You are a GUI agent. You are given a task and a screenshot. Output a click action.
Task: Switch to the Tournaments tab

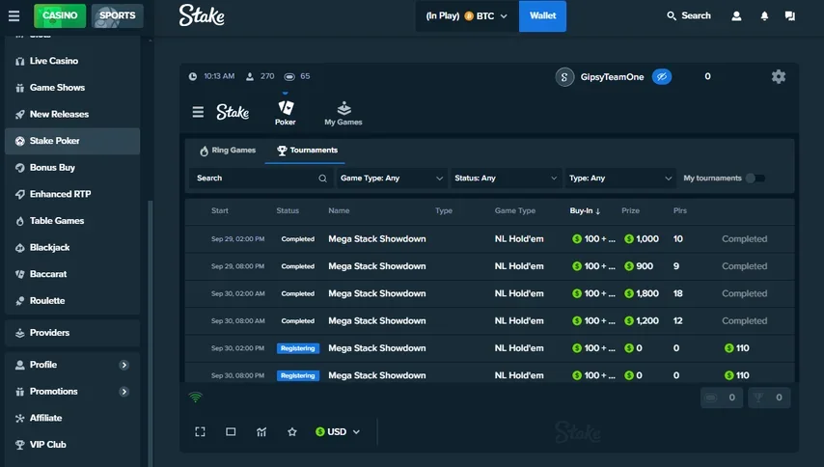(308, 151)
